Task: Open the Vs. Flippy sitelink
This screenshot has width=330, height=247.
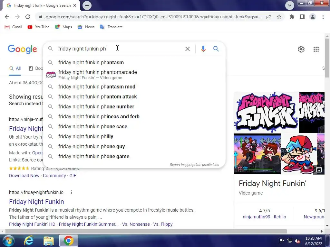Action: (x=163, y=224)
